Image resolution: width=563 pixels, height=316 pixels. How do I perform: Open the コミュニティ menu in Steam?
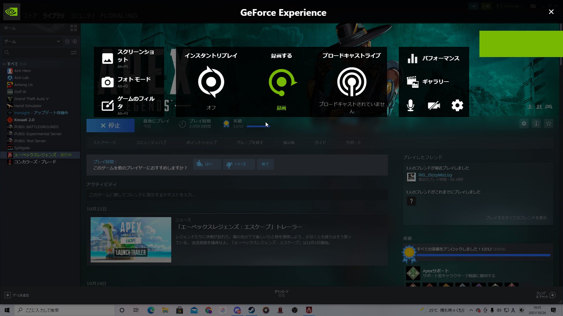[x=83, y=16]
